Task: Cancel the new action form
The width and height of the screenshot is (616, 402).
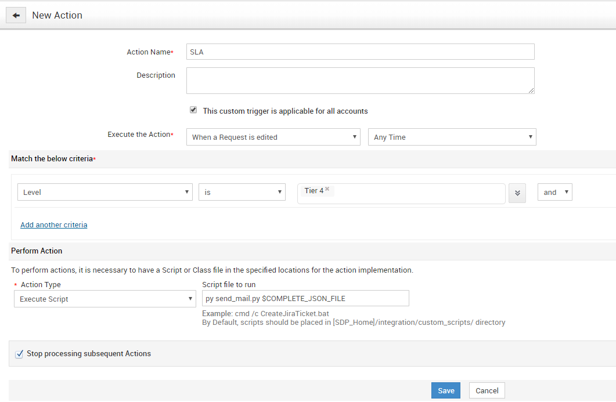Action: 487,390
